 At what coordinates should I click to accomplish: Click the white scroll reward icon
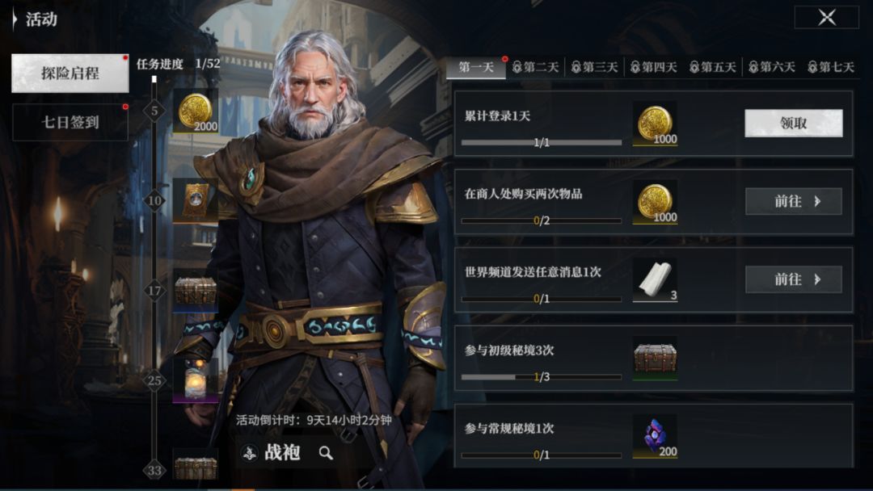[x=655, y=279]
